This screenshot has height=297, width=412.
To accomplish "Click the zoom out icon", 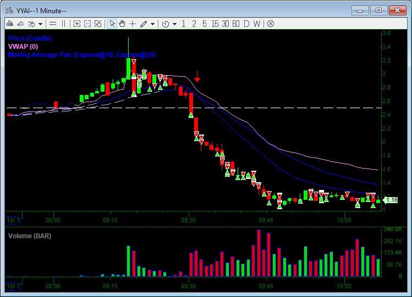I will [87, 24].
